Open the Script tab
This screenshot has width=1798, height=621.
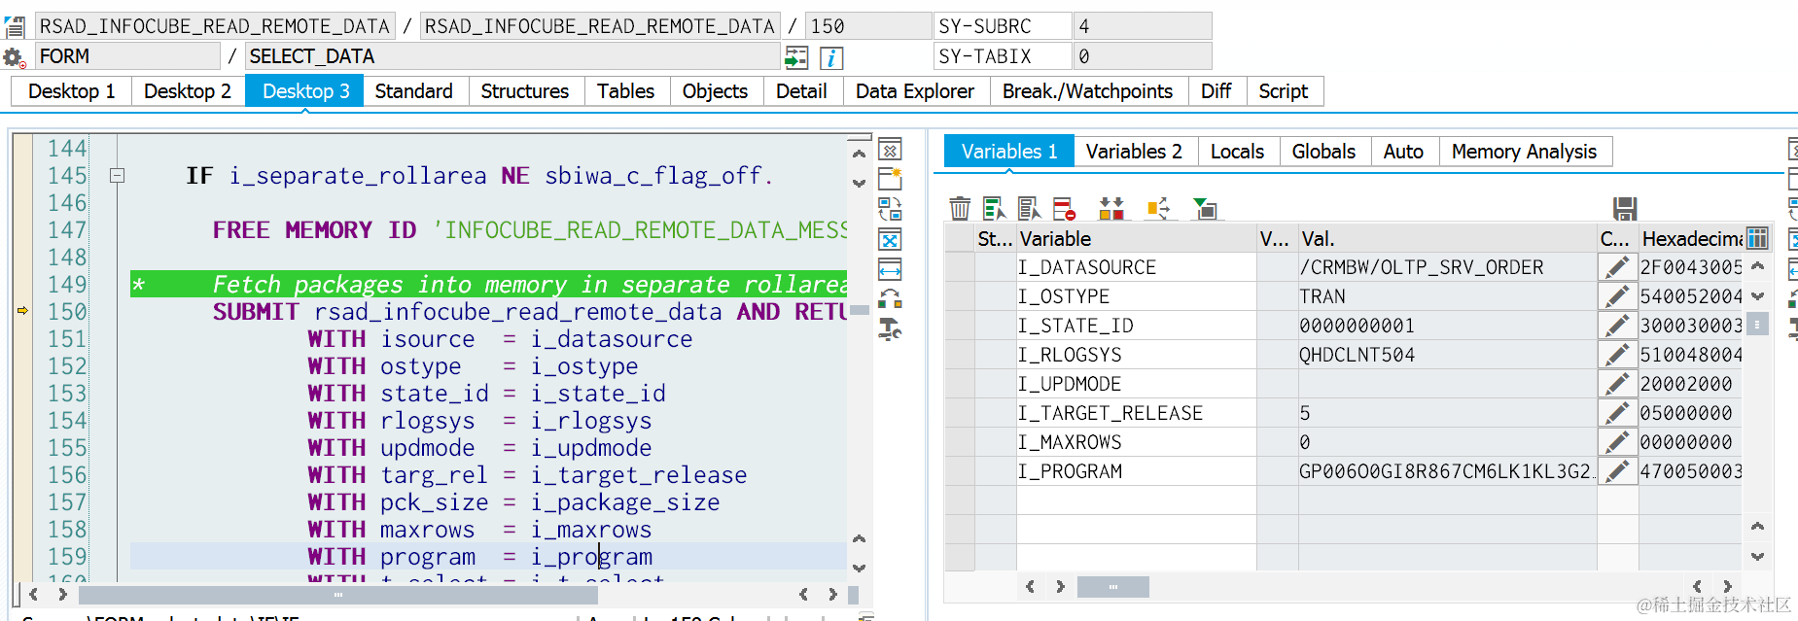coord(1284,91)
